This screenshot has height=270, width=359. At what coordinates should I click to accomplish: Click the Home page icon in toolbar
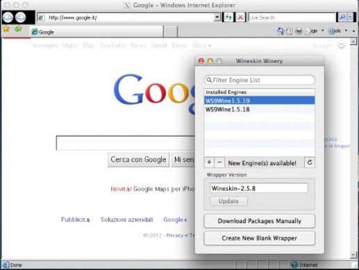(x=281, y=31)
